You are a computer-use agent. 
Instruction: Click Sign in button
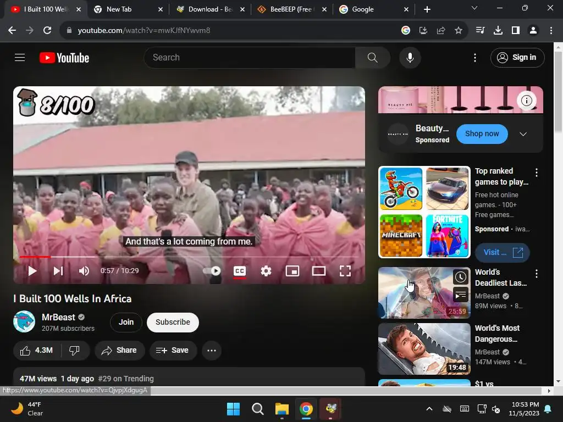[517, 57]
